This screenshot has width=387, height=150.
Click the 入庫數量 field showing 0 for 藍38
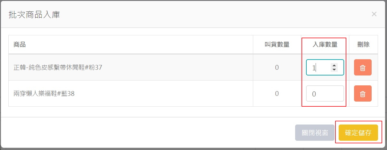325,94
